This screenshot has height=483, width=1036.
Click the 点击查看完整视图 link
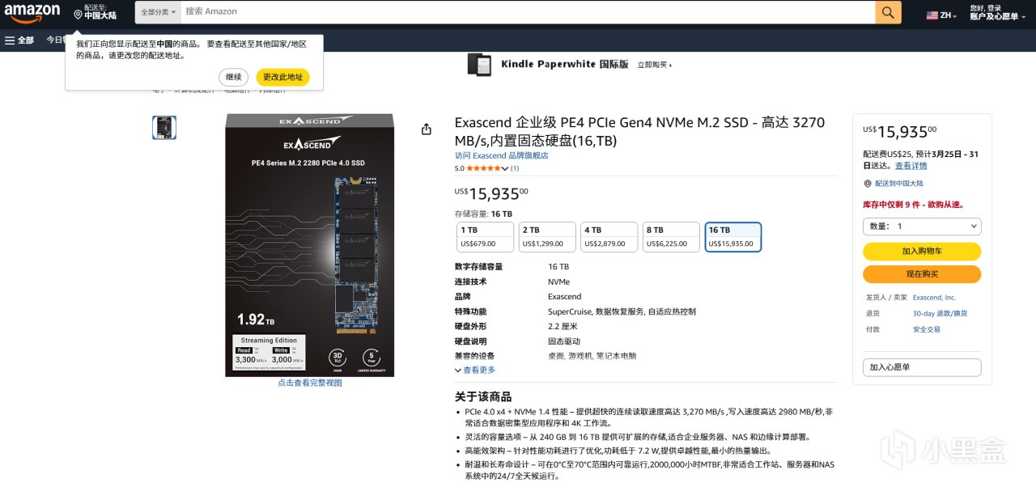click(310, 383)
